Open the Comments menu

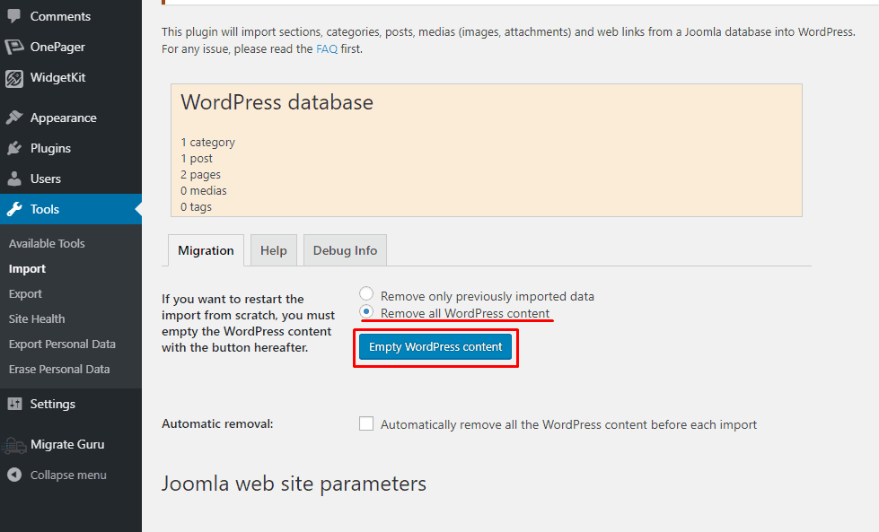point(60,16)
